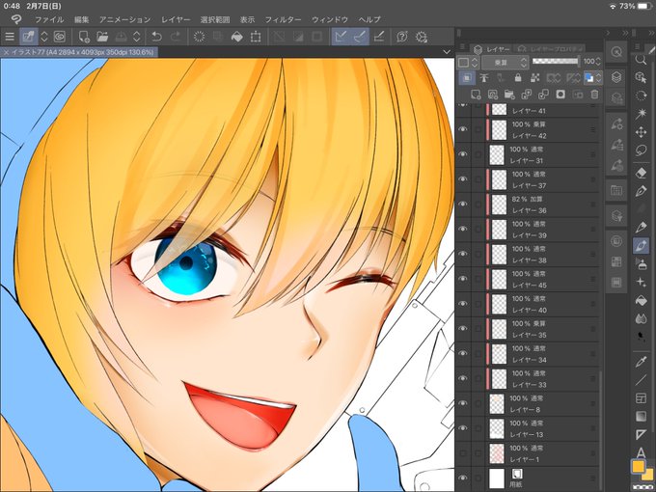Open the ファイル menu

(x=49, y=19)
